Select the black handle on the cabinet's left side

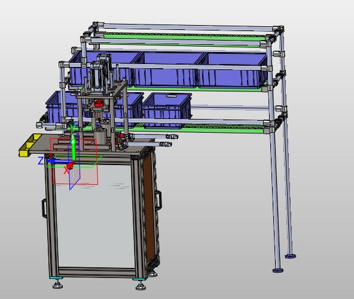pos(44,209)
